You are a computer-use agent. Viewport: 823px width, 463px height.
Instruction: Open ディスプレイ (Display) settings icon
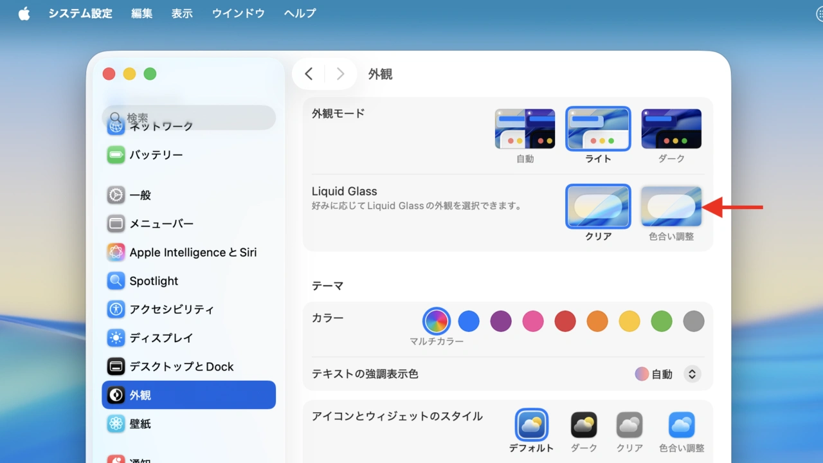116,338
